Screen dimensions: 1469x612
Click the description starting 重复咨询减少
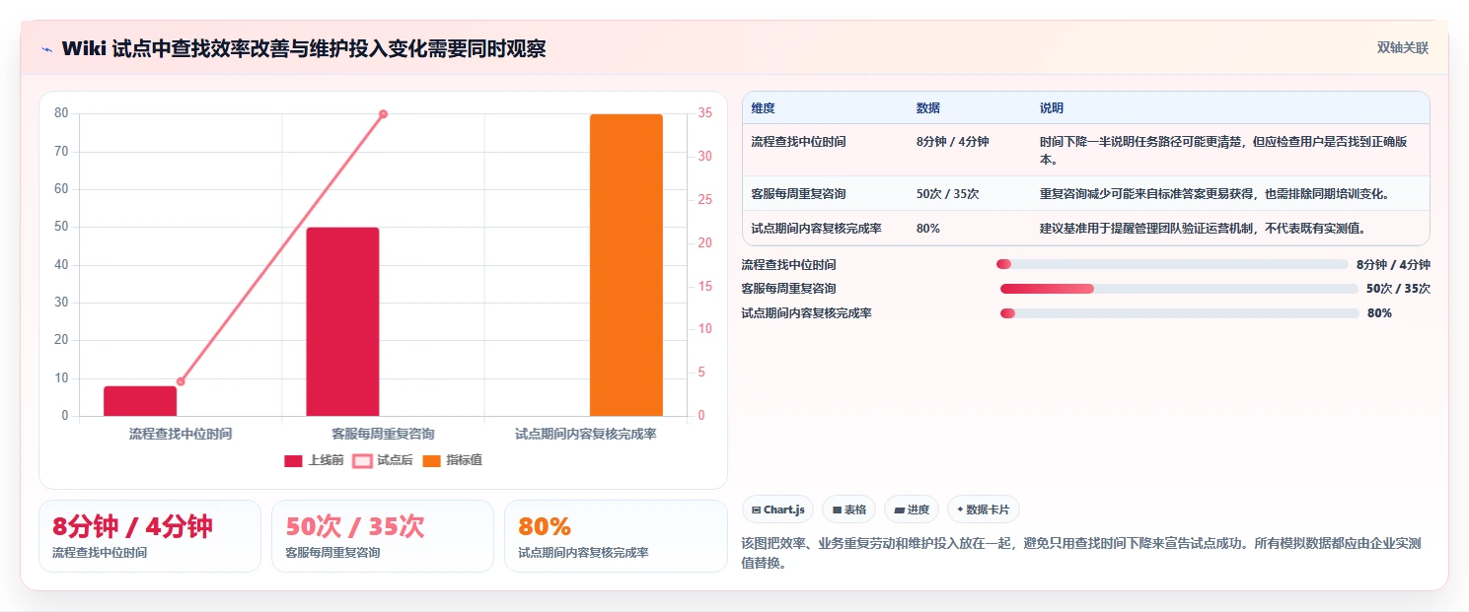(x=1214, y=194)
